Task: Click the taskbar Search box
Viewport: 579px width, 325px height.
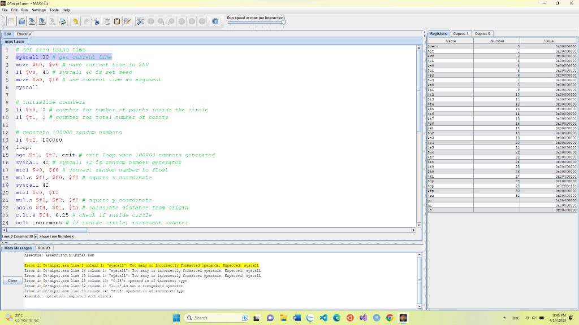Action: tap(217, 318)
